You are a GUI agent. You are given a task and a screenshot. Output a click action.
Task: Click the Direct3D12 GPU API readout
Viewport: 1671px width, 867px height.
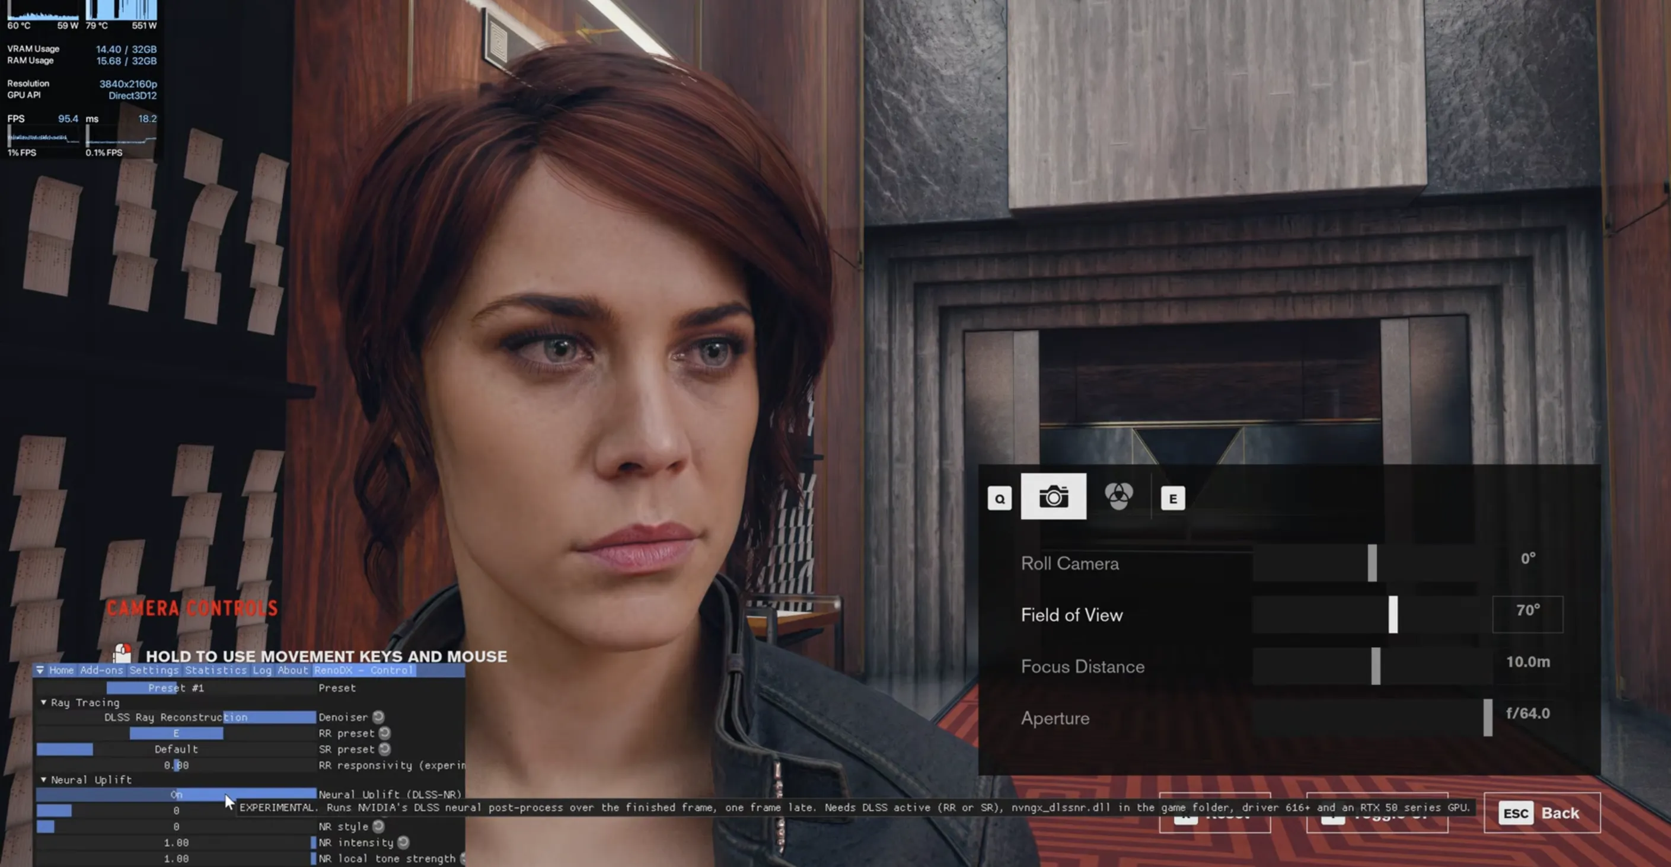point(132,95)
